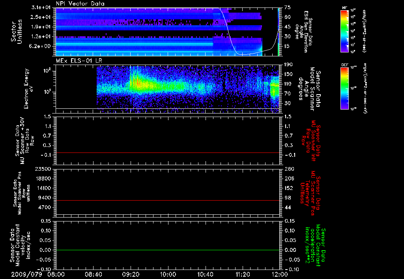Image resolution: width=404 pixels, height=279 pixels.
Task: Click the NF color bar legend
Action: (x=345, y=31)
